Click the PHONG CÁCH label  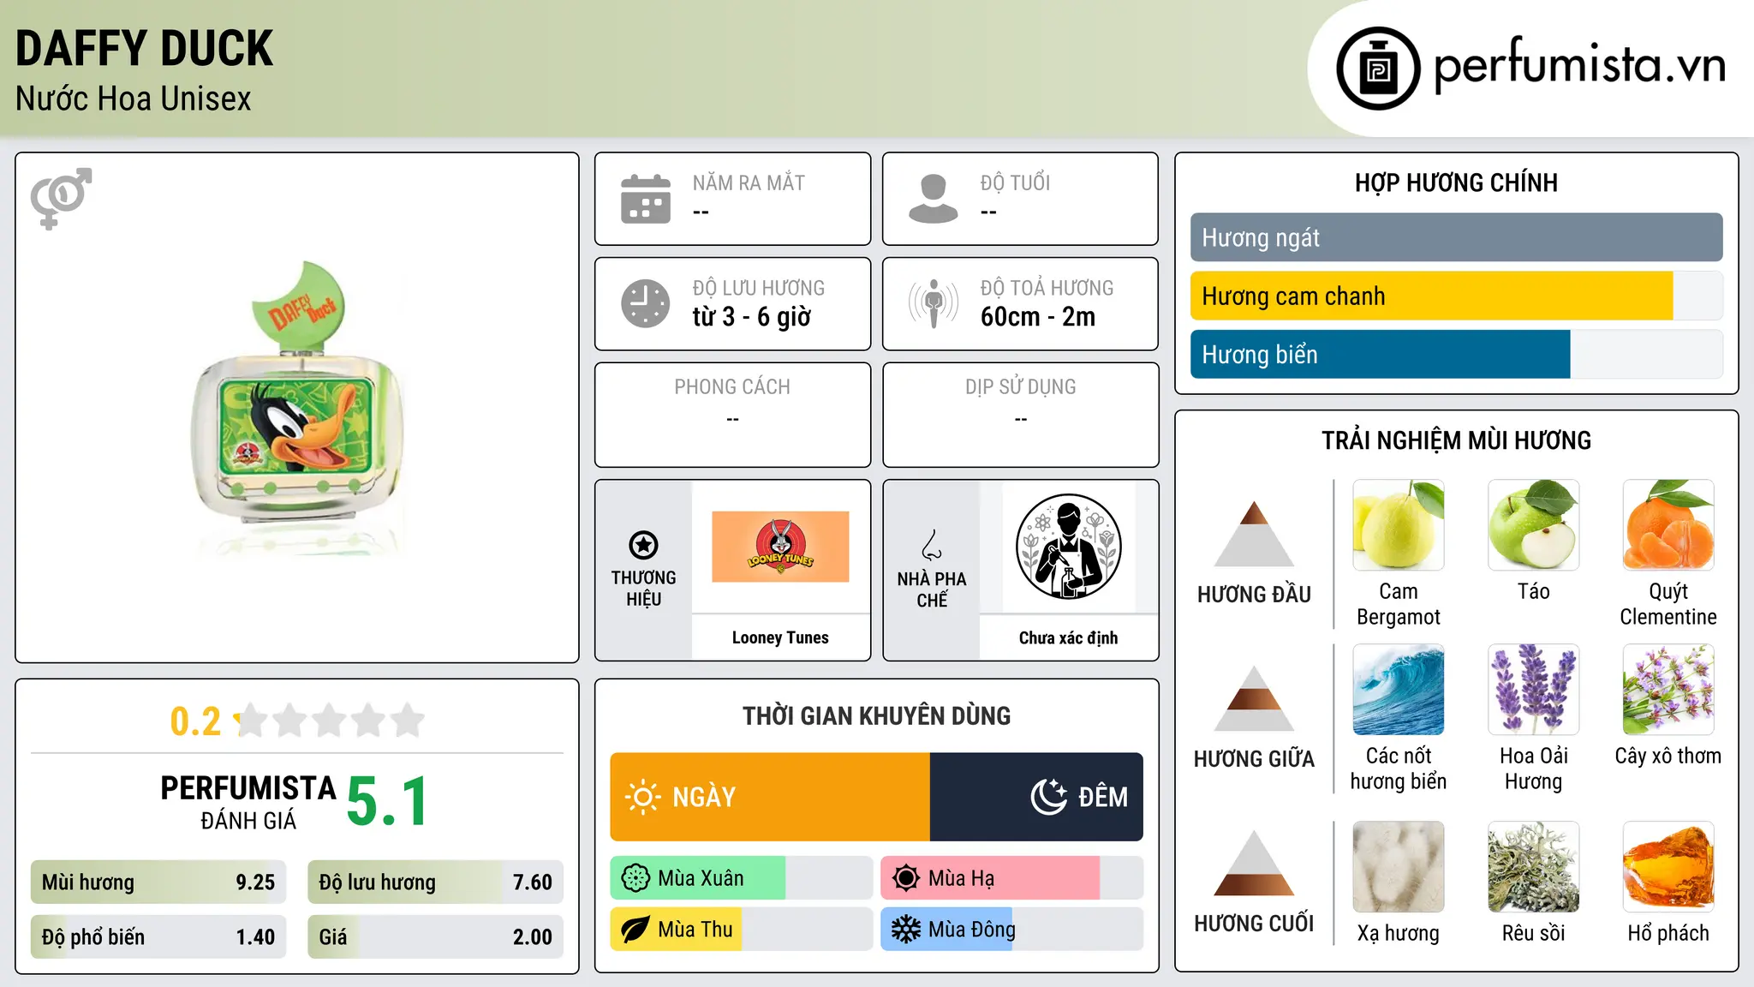coord(732,387)
